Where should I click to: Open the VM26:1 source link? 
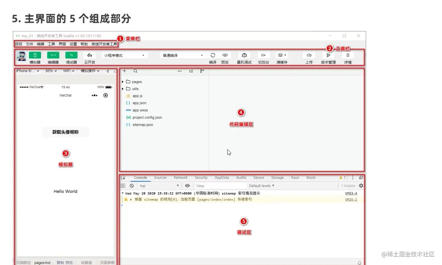click(x=351, y=199)
